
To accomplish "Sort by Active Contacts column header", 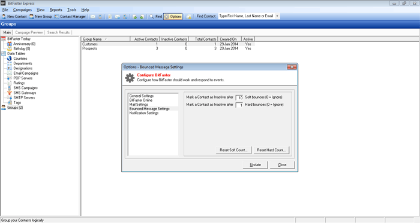I will 145,39.
